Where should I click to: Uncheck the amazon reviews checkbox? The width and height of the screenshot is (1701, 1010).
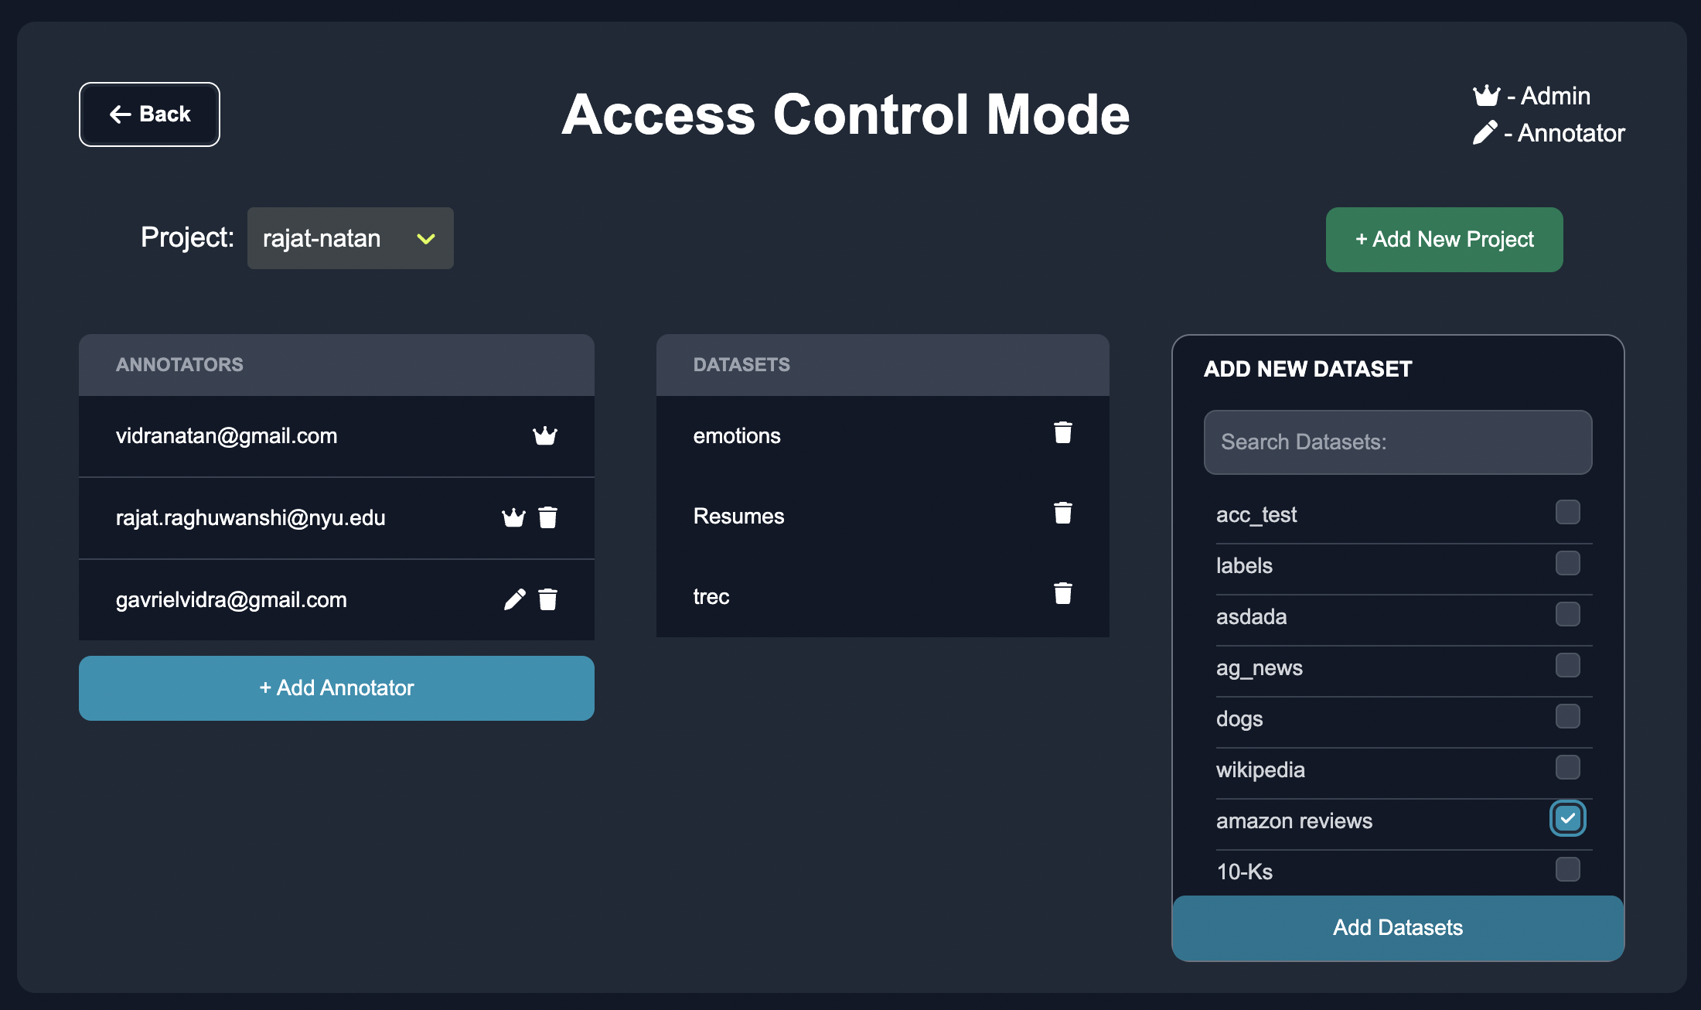1567,818
